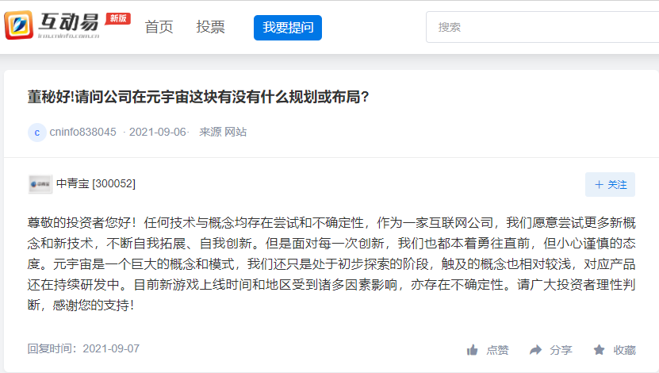Screen dimensions: 659x373
Task: Click the 来源 网站 source text
Action: [223, 133]
